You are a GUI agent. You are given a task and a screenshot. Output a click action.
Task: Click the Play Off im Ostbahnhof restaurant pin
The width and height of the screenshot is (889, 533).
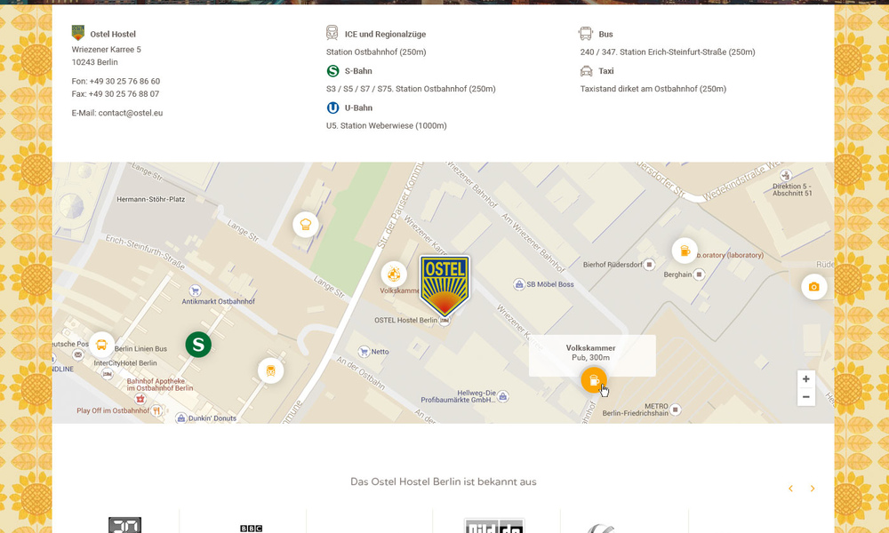156,410
